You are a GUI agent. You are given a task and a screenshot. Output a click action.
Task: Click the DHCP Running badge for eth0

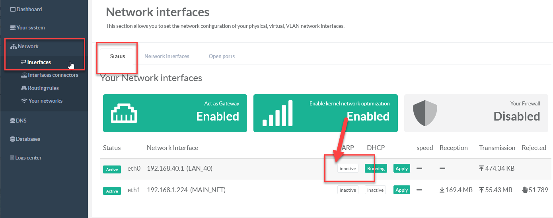[376, 169]
